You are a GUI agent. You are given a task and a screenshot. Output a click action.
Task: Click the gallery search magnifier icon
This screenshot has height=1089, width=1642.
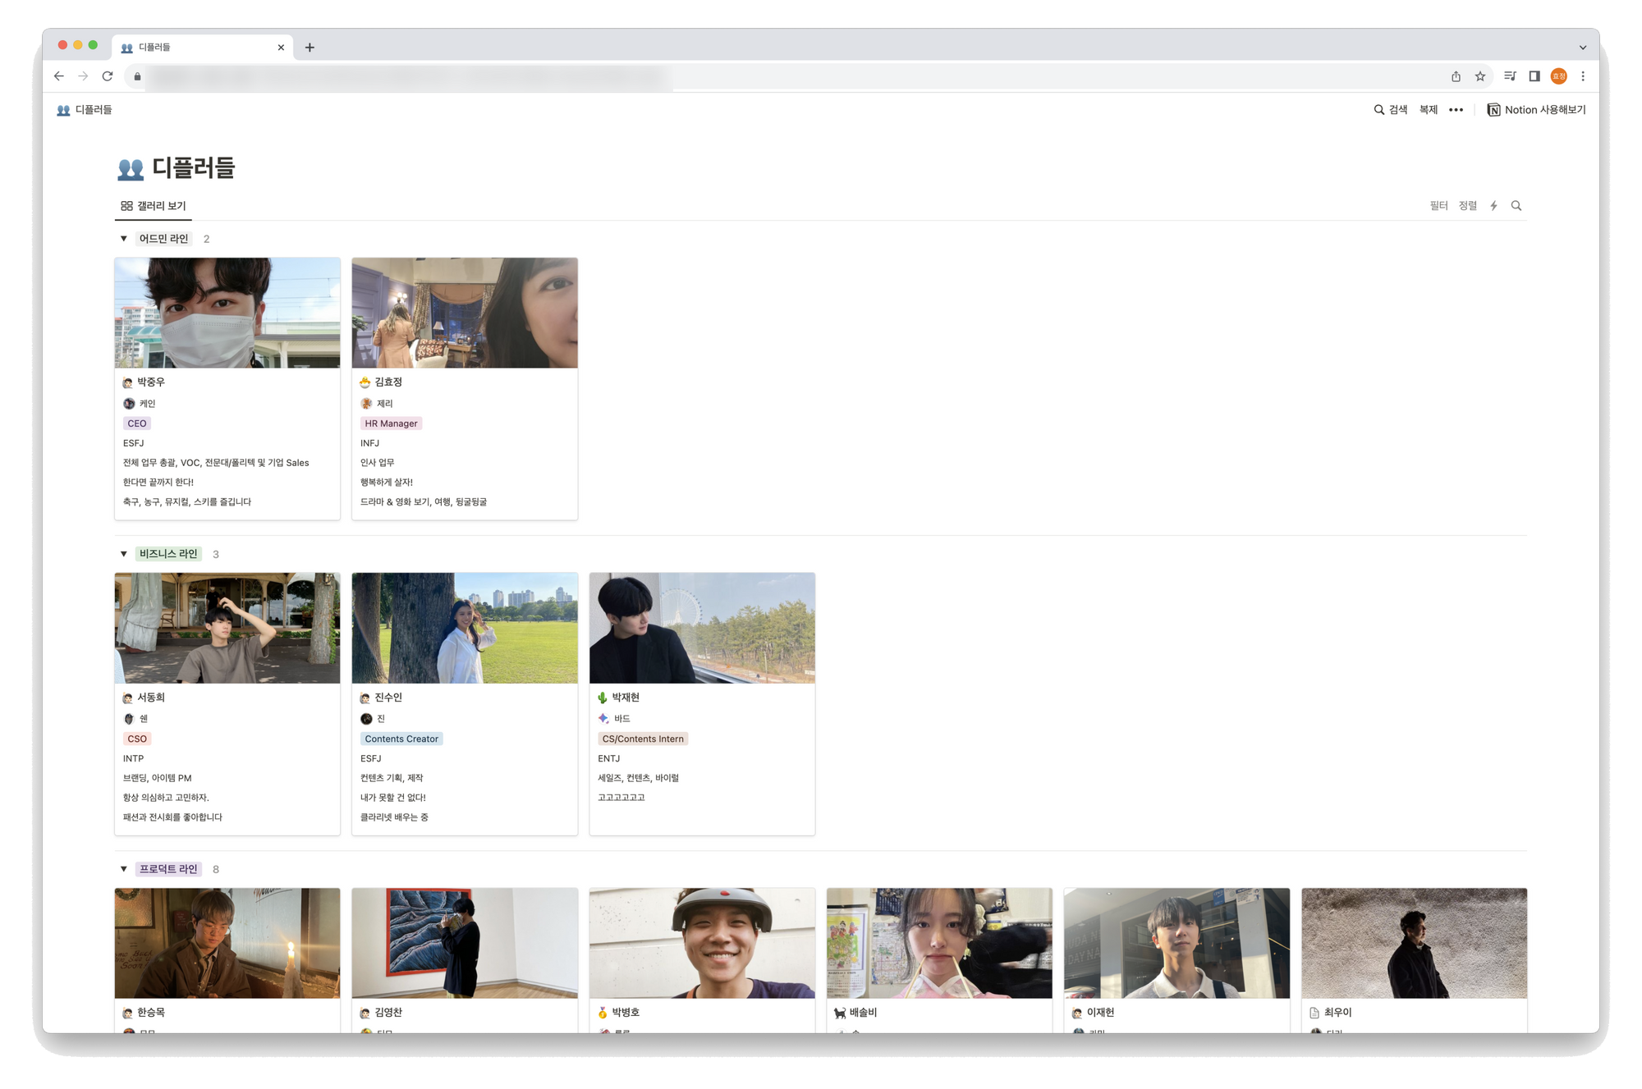tap(1516, 206)
